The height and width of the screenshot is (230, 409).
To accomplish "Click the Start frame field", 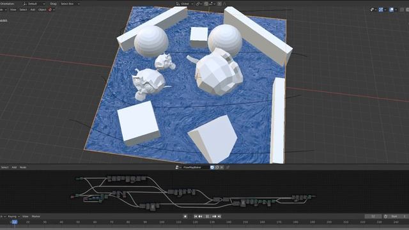I will coord(398,217).
